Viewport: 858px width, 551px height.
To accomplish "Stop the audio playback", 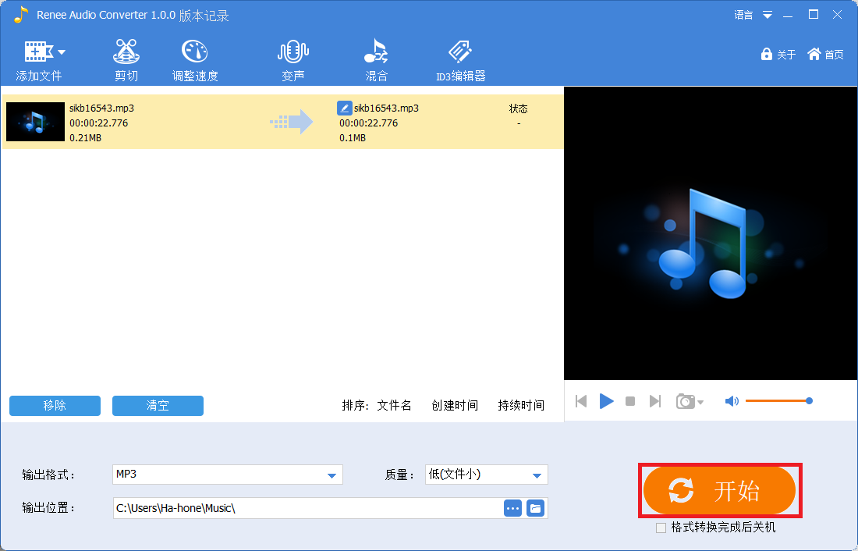I will (x=630, y=401).
